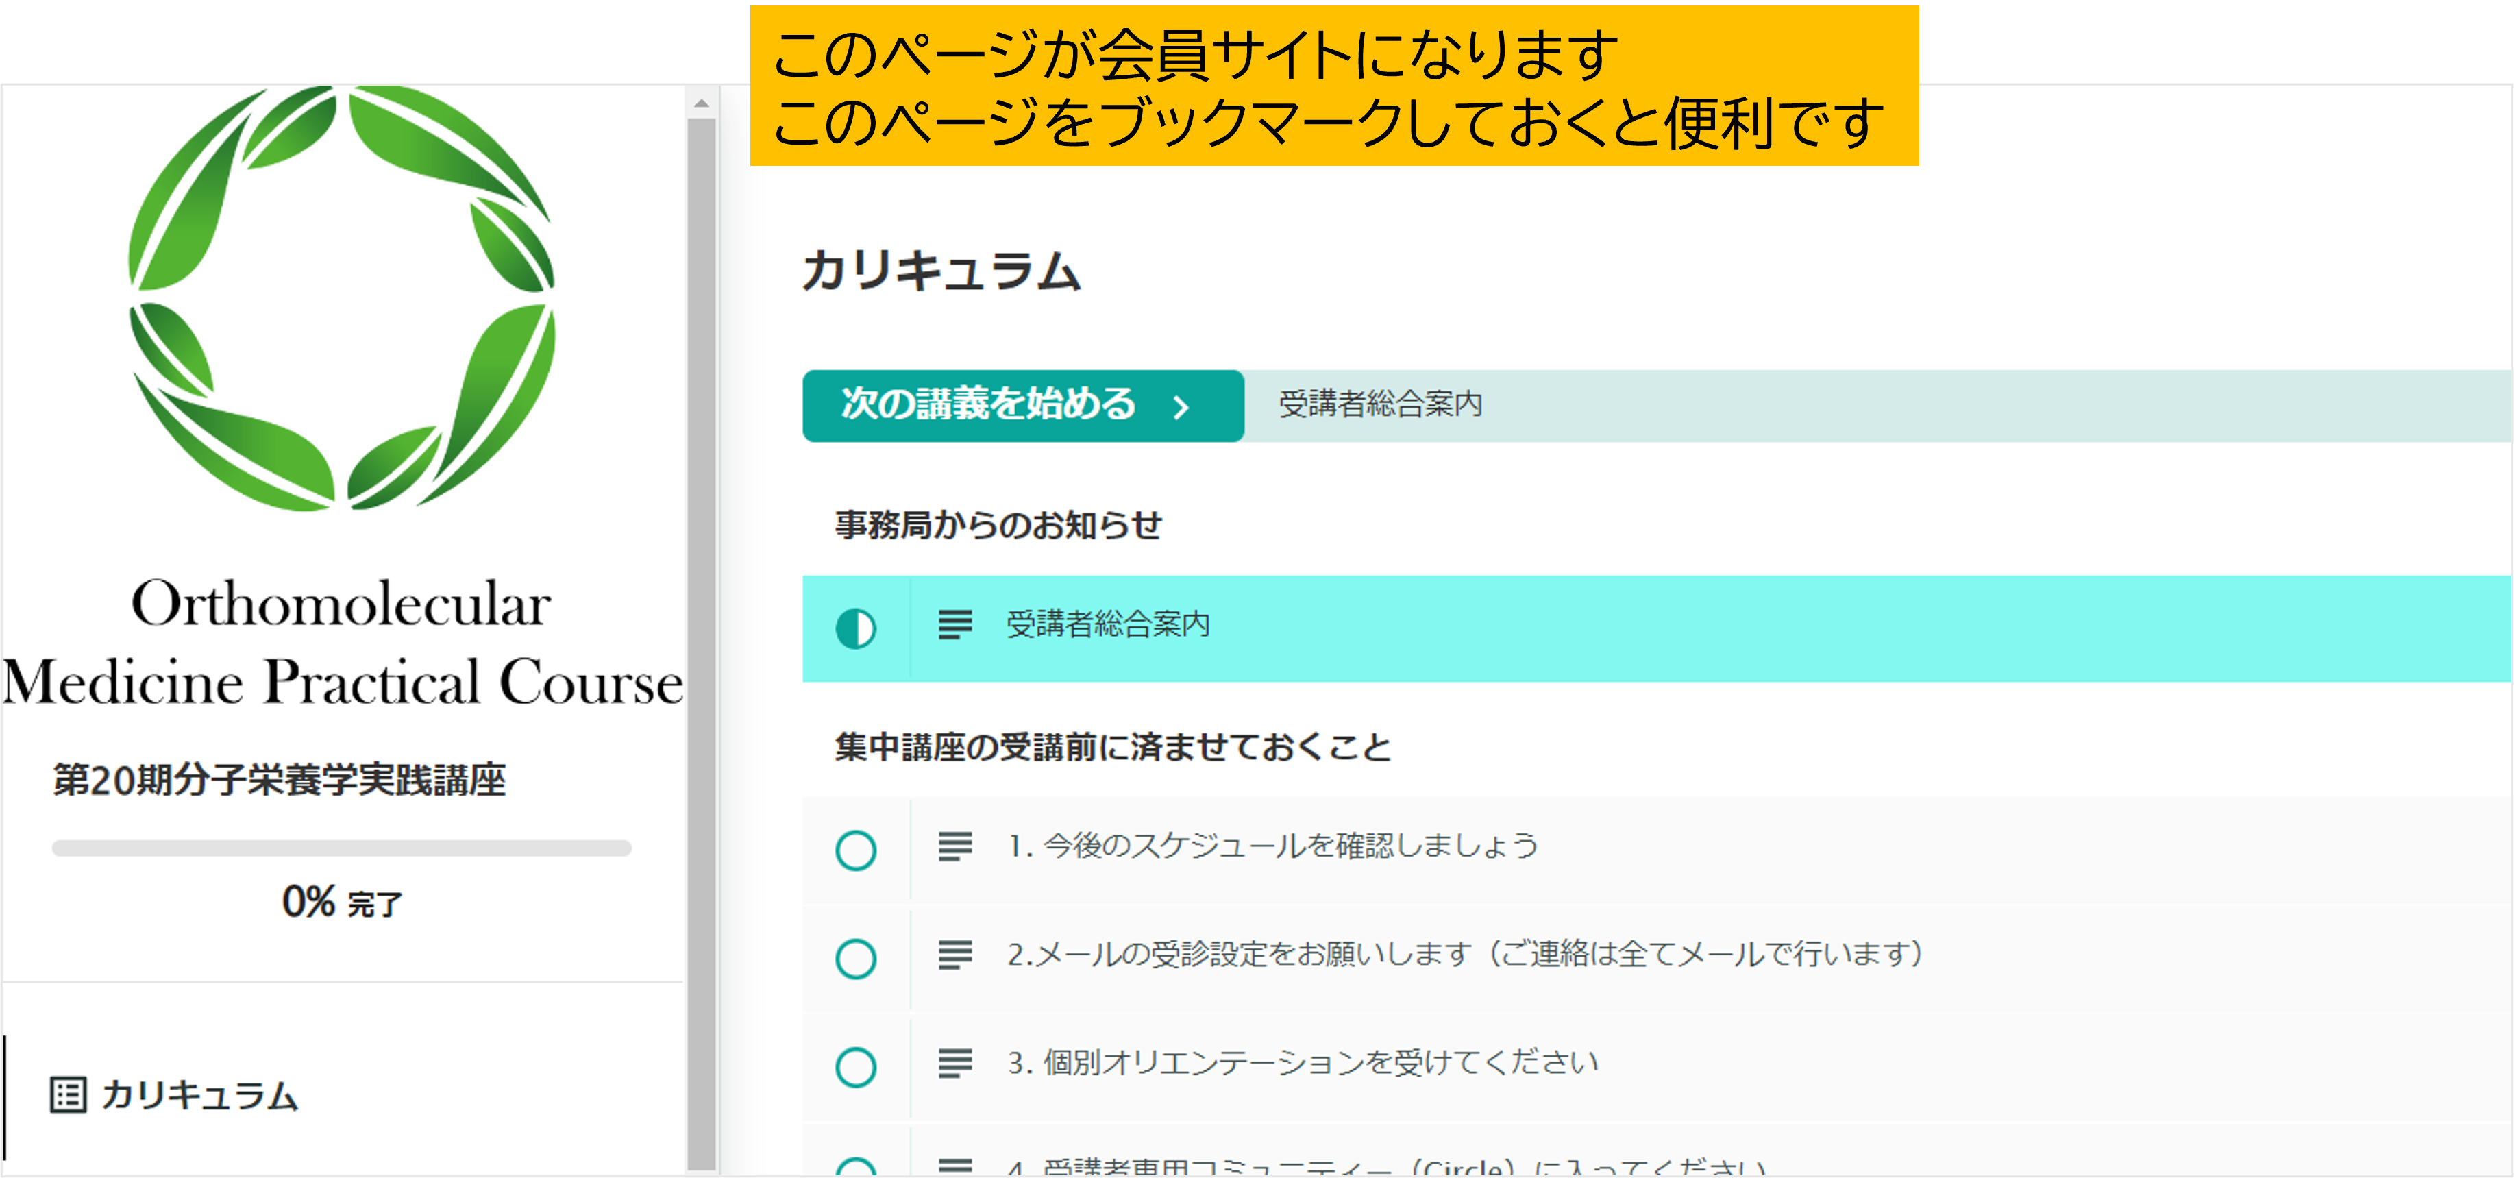Open 1. 今後のスケジュールを確認しましょう link

point(1272,846)
